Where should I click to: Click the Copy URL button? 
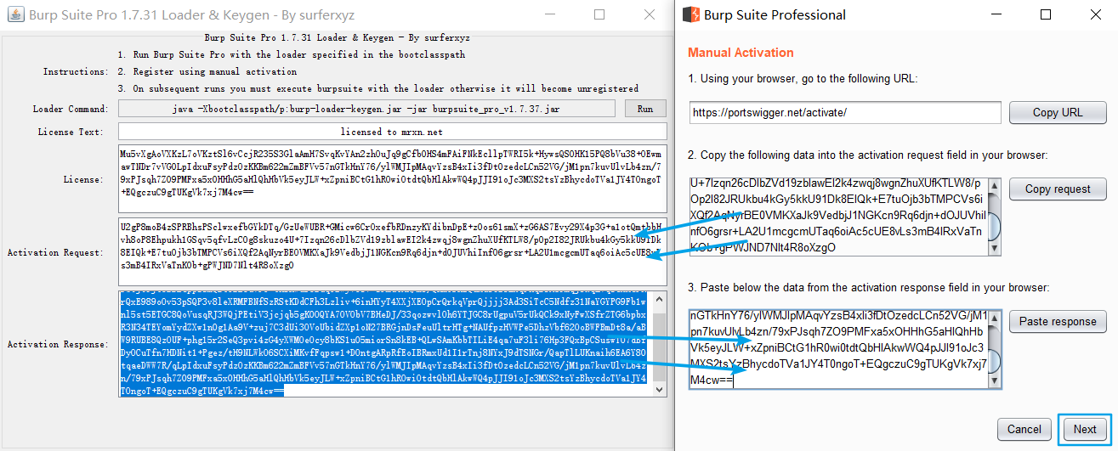coord(1058,113)
